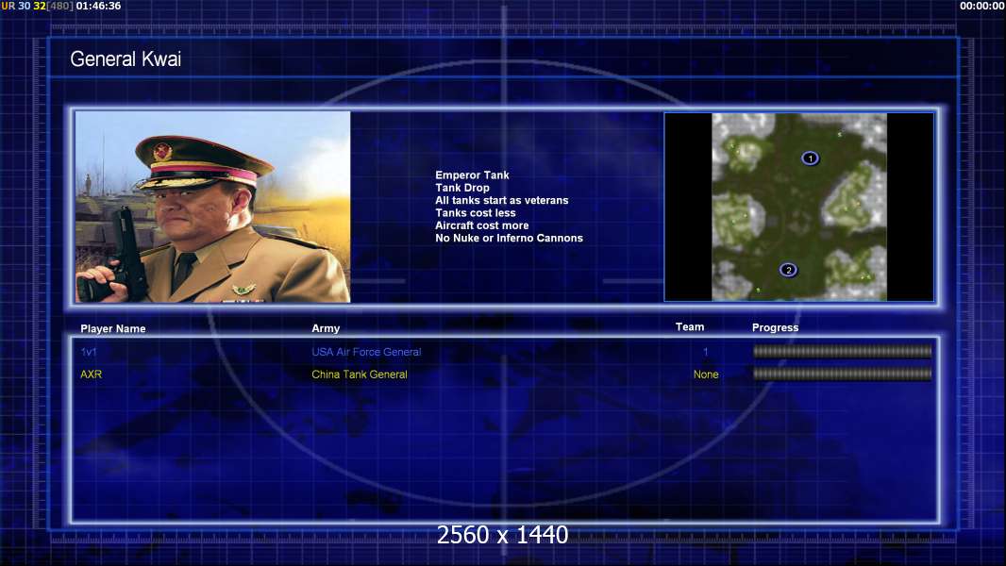1006x566 pixels.
Task: Click the 'Army' column header
Action: point(326,328)
